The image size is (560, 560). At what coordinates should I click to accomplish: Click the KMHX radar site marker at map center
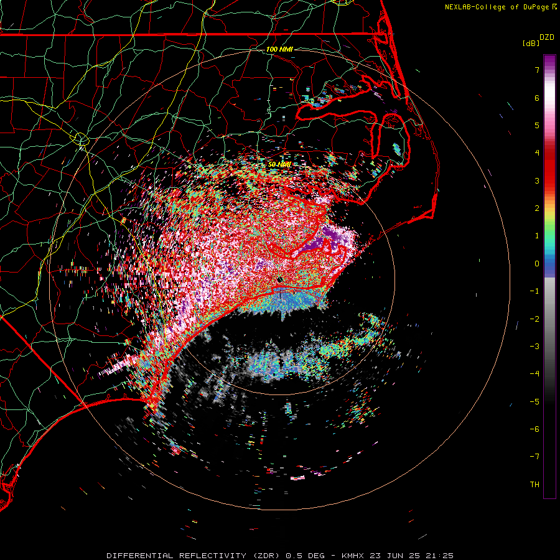[x=280, y=279]
